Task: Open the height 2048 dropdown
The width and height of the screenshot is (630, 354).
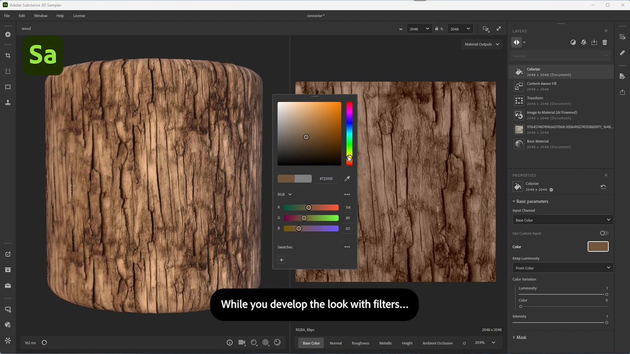Action: click(460, 29)
